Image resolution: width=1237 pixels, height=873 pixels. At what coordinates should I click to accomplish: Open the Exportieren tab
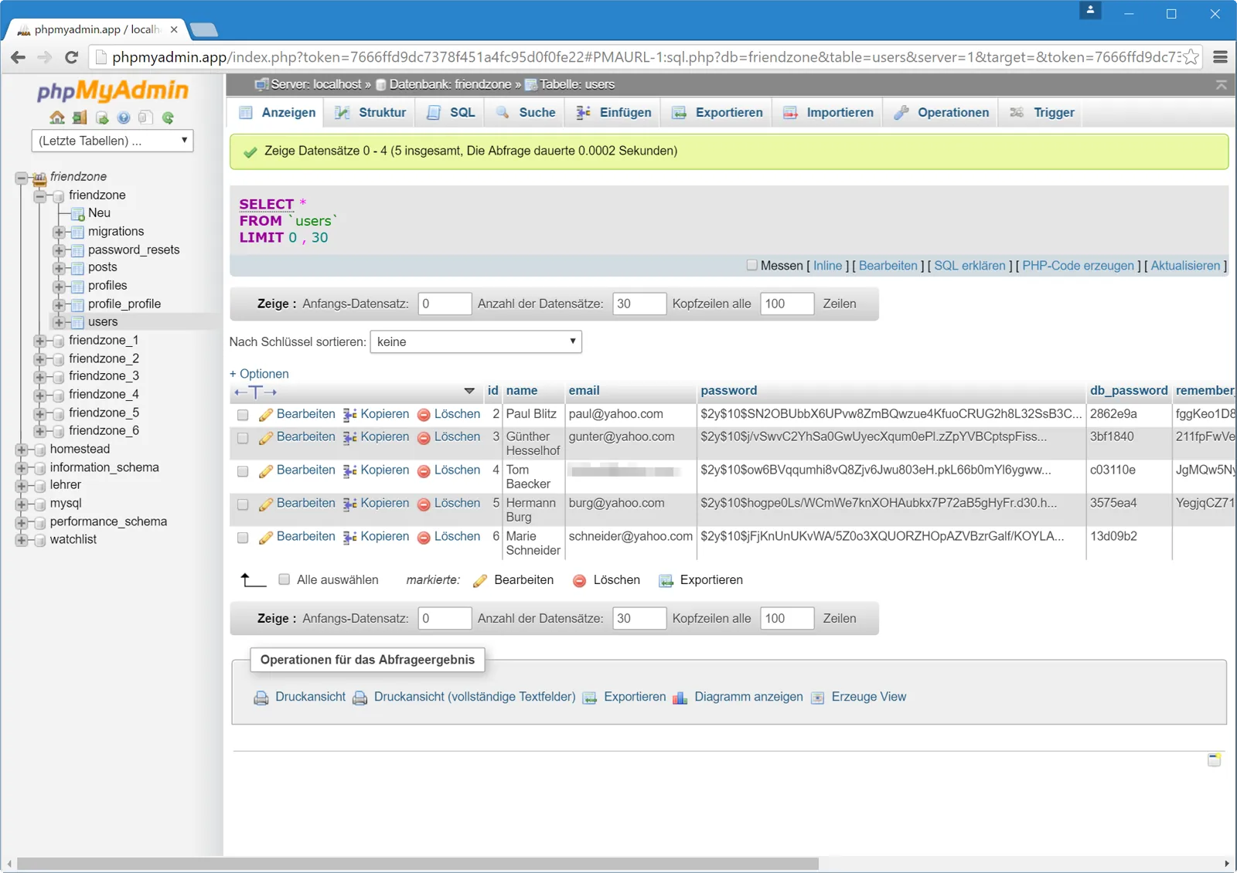[x=717, y=112]
